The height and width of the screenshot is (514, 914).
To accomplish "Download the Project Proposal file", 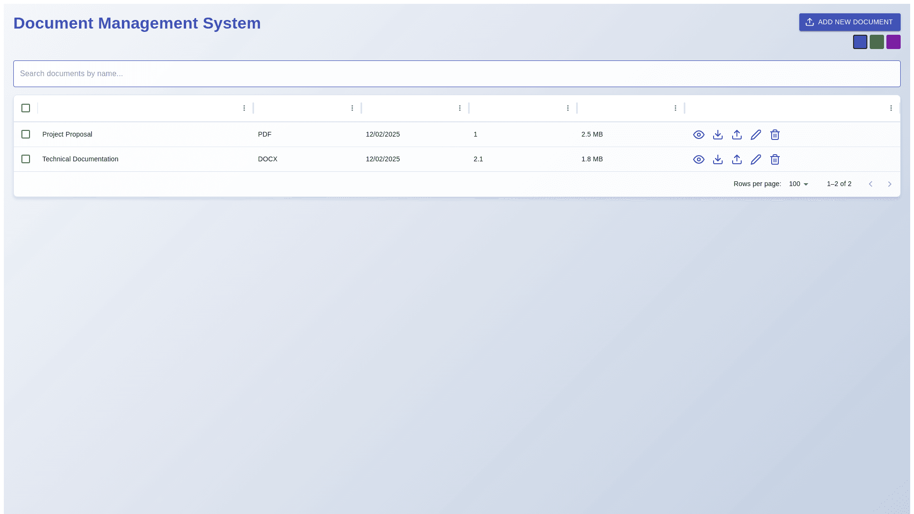I will pyautogui.click(x=717, y=135).
